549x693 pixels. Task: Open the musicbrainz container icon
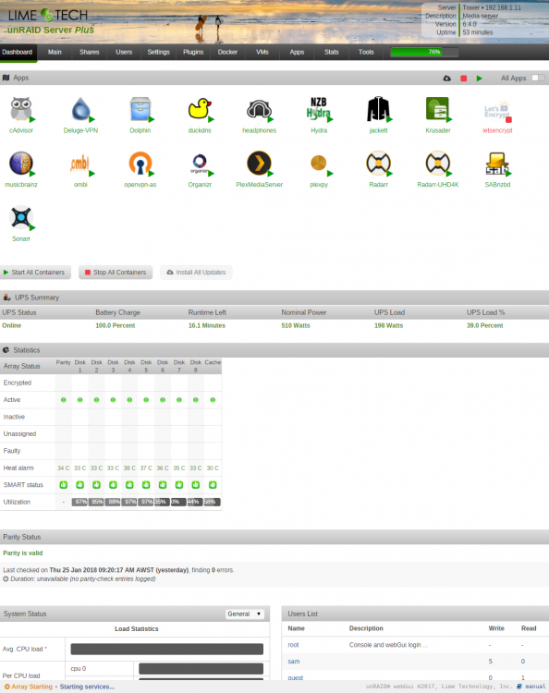21,163
